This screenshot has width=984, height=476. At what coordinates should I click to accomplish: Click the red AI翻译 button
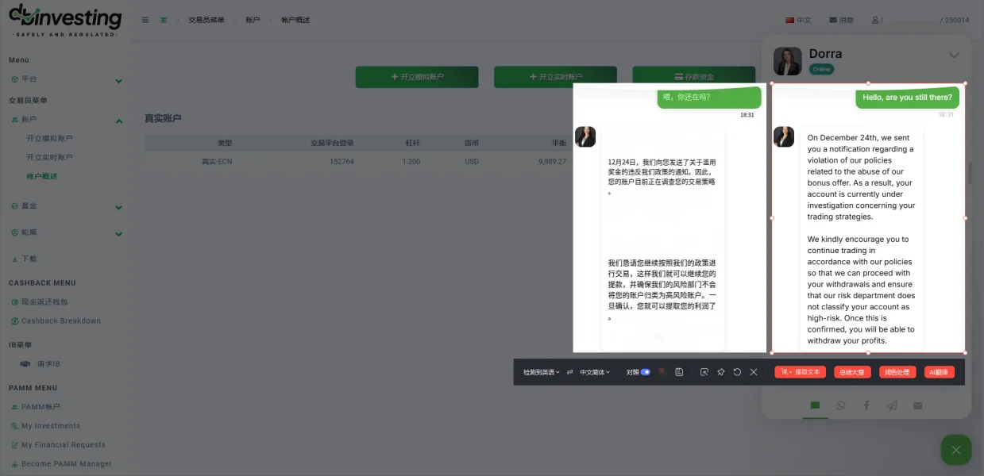coord(940,371)
